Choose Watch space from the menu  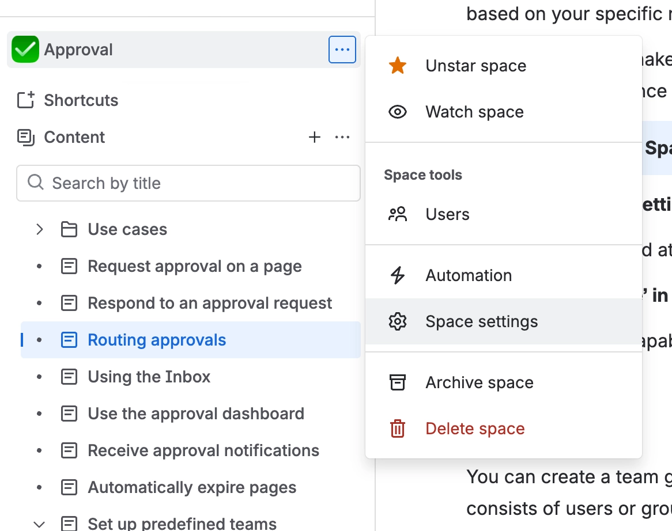[x=504, y=112]
